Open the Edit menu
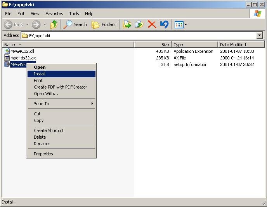This screenshot has height=207, width=267. 21,14
